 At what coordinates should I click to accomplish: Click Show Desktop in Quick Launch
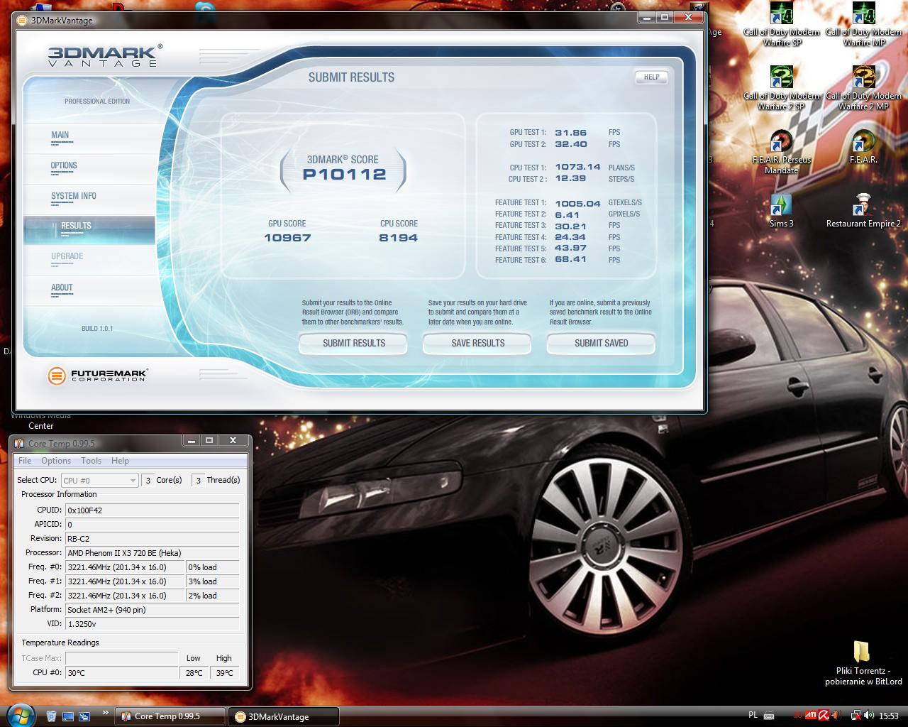click(68, 716)
